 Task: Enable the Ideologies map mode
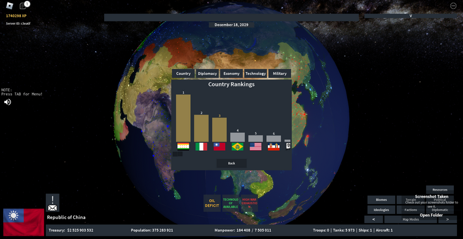coord(381,210)
